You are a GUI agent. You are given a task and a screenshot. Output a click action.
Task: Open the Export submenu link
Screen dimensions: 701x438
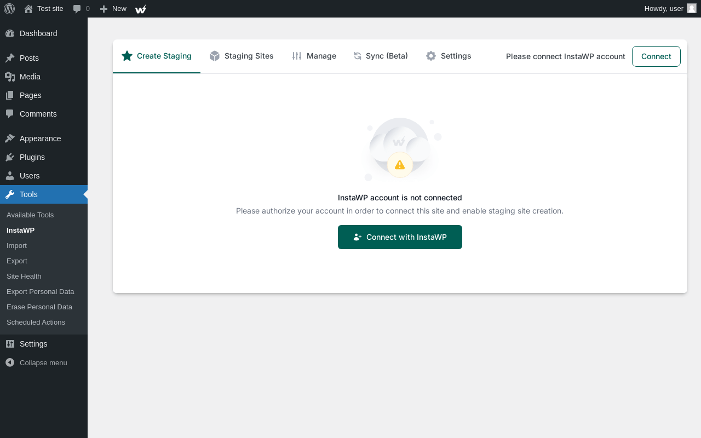click(17, 261)
